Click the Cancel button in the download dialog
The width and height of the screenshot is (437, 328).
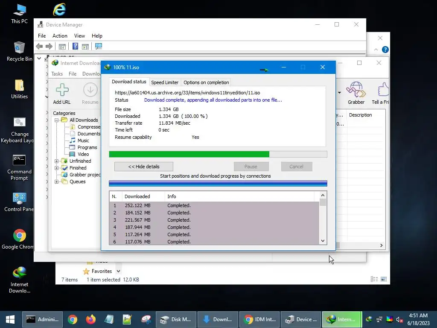[296, 167]
